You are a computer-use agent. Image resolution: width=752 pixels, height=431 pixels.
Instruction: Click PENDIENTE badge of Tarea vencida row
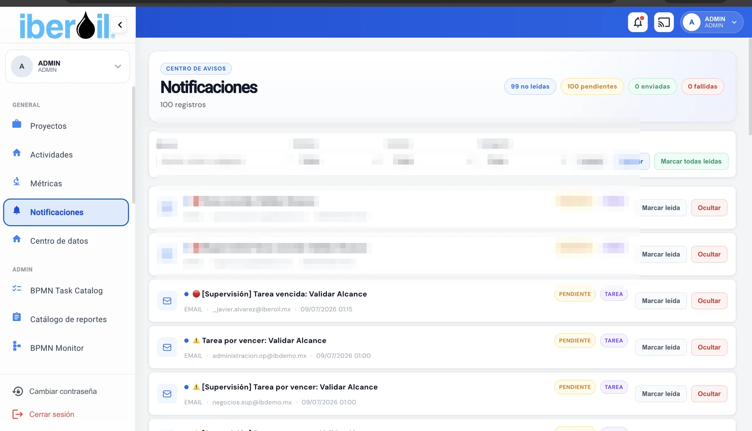pos(575,294)
